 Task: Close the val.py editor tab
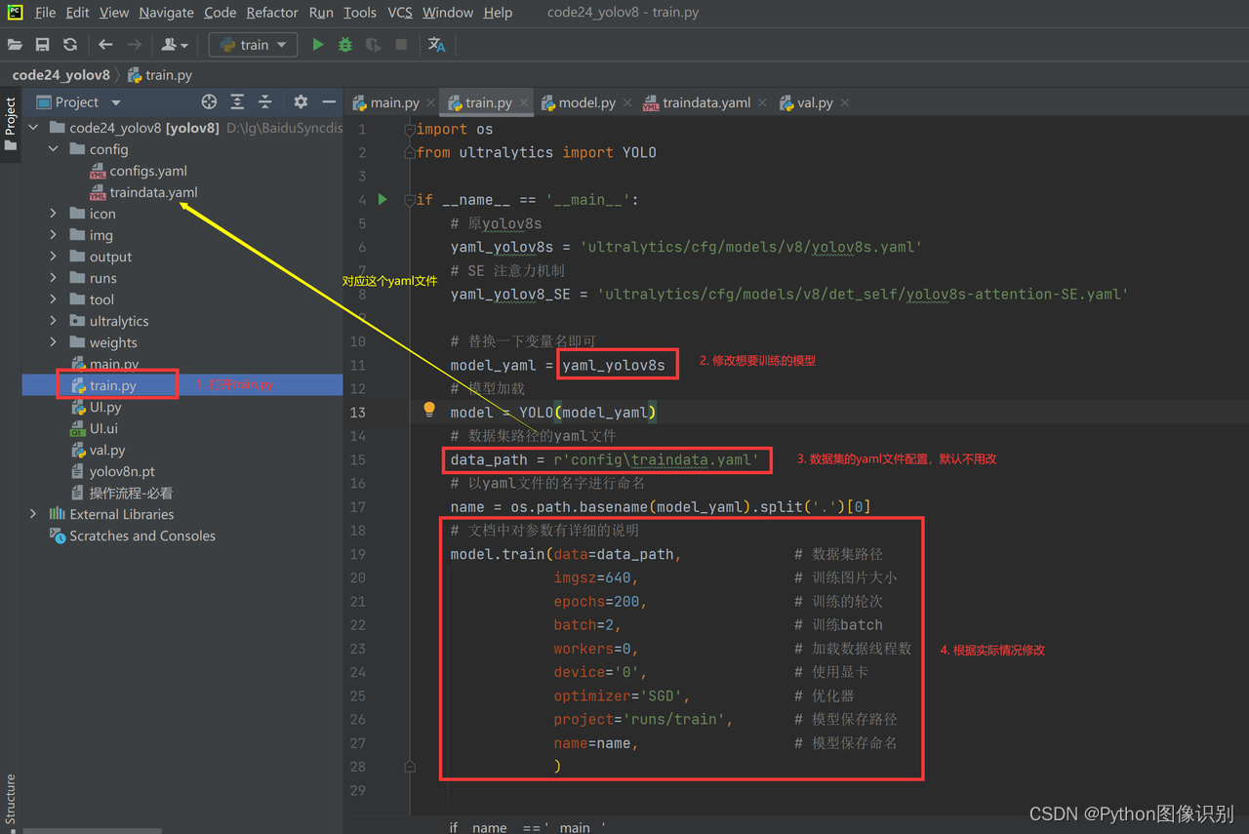point(845,102)
